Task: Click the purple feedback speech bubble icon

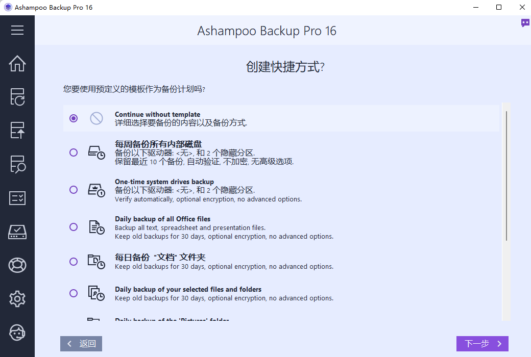Action: 525,23
